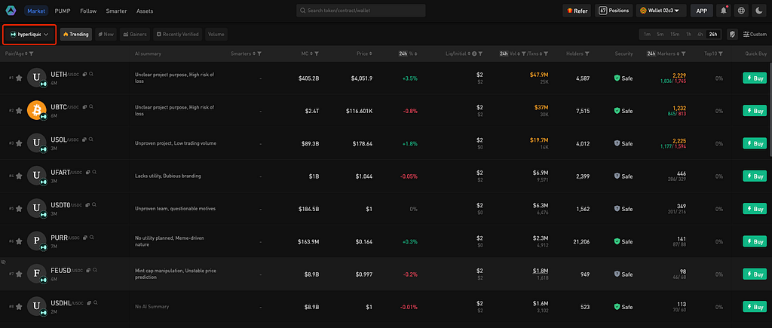Click the Refer button
The image size is (772, 328).
(577, 11)
